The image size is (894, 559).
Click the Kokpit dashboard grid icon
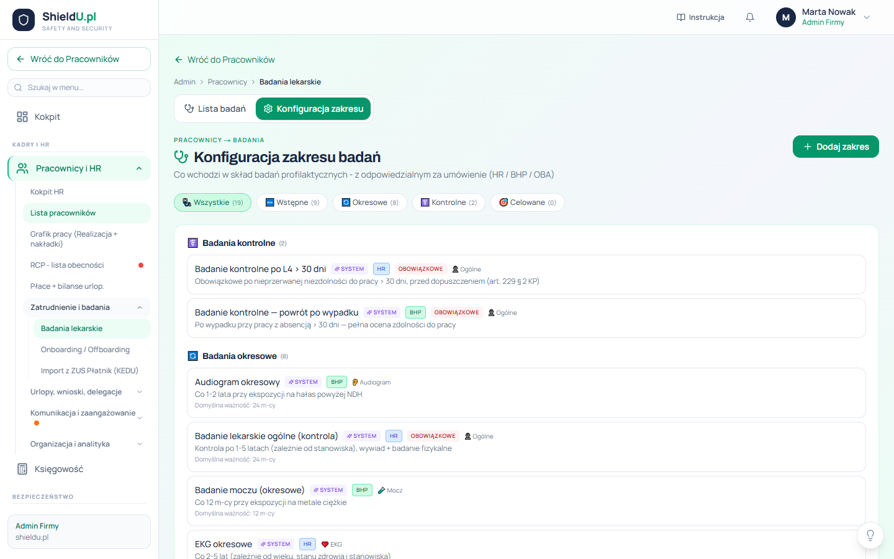(22, 117)
